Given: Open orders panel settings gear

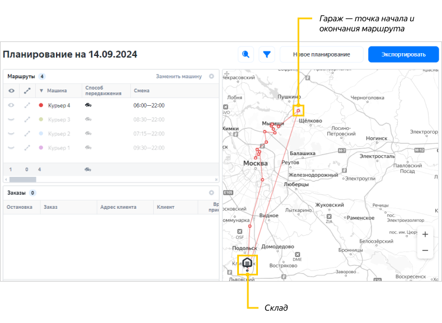Looking at the screenshot, I should (x=211, y=193).
